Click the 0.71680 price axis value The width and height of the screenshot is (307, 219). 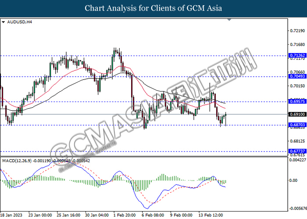pyautogui.click(x=297, y=45)
